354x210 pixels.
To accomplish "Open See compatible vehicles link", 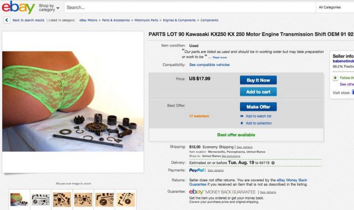I will 209,65.
